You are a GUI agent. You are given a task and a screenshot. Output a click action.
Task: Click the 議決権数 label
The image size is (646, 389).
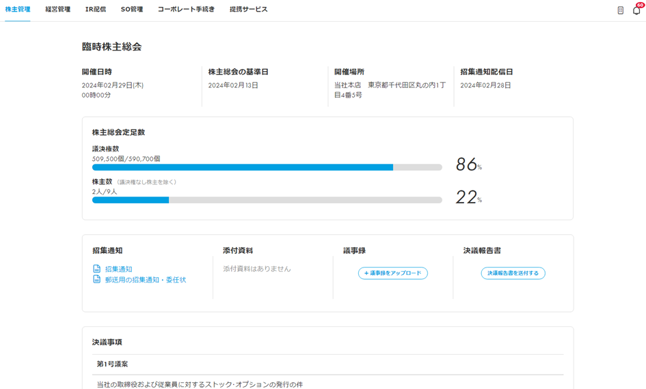[105, 149]
